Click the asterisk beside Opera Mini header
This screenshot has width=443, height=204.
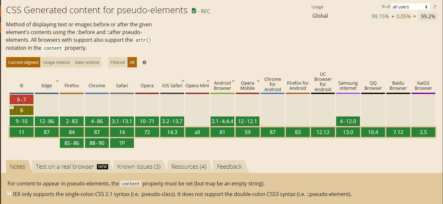click(x=208, y=81)
